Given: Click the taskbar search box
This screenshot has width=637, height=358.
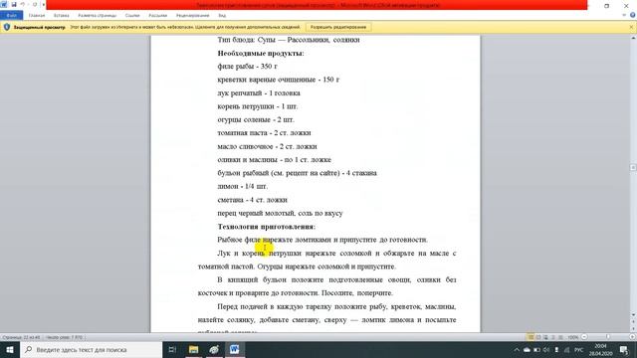Looking at the screenshot, I should tap(92, 349).
